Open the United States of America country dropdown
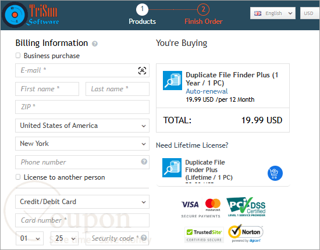The height and width of the screenshot is (250, 320). tap(82, 126)
